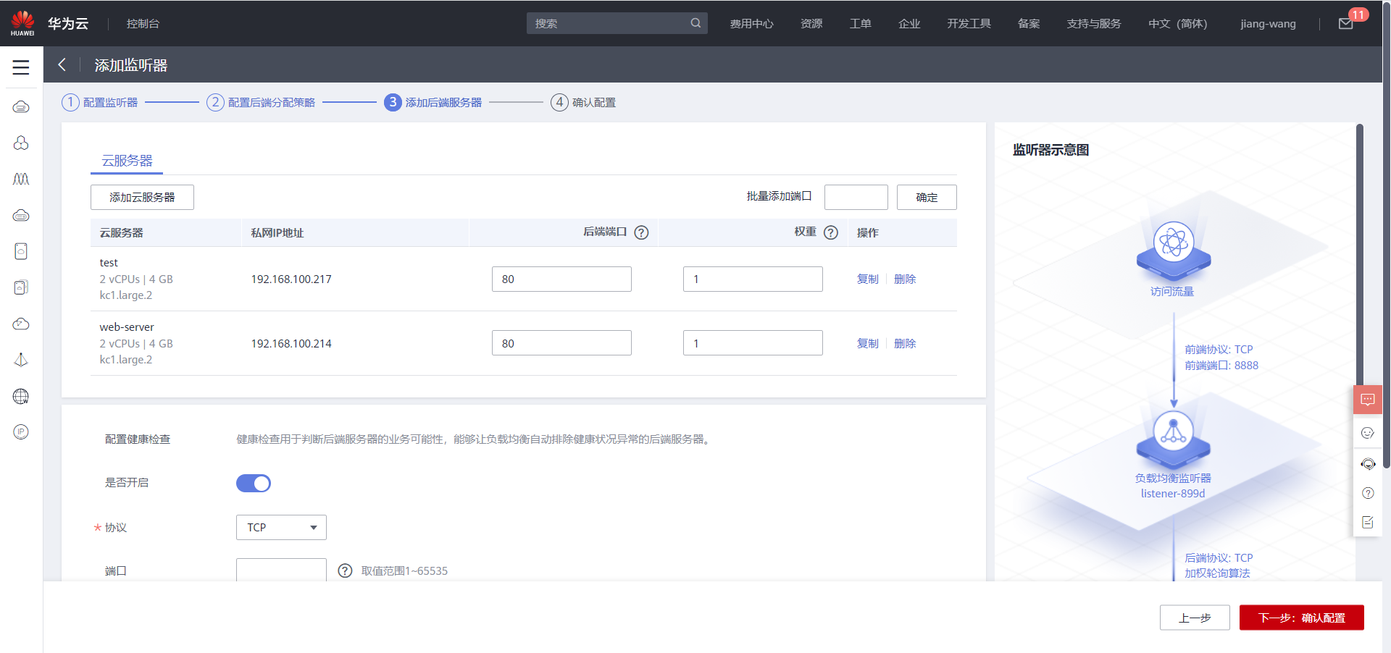Click the search magnifier icon in top bar
This screenshot has height=653, width=1391.
point(695,22)
